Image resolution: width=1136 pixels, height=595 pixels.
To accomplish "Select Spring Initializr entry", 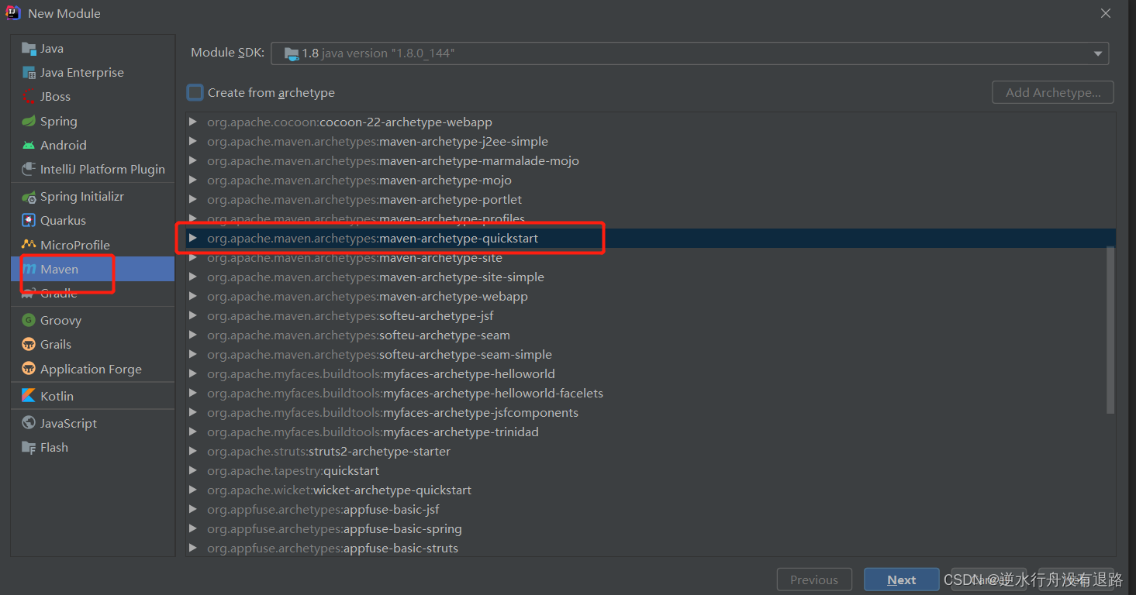I will pos(93,197).
